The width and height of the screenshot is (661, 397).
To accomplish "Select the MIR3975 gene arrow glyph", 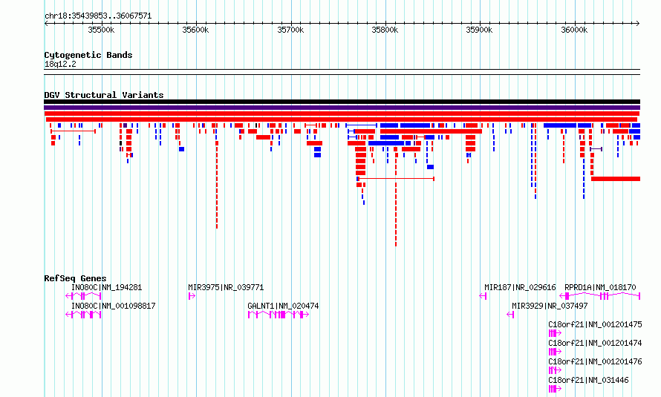I will (x=192, y=296).
